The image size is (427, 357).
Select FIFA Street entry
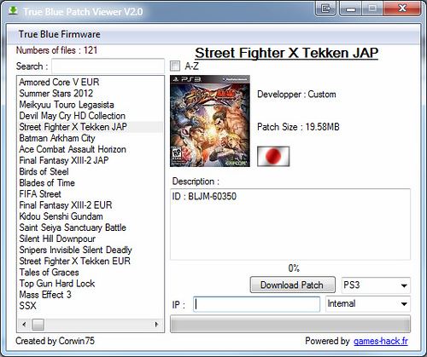coord(91,194)
